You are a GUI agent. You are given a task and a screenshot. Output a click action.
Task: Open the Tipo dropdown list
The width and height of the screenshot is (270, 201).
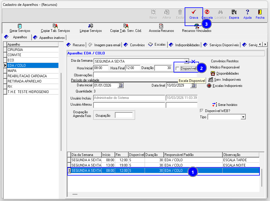[243, 117]
